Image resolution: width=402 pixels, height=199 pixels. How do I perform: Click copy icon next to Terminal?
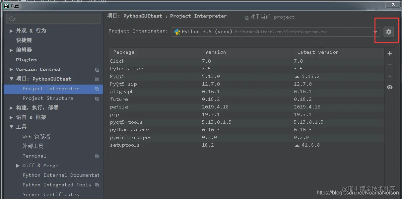97,156
